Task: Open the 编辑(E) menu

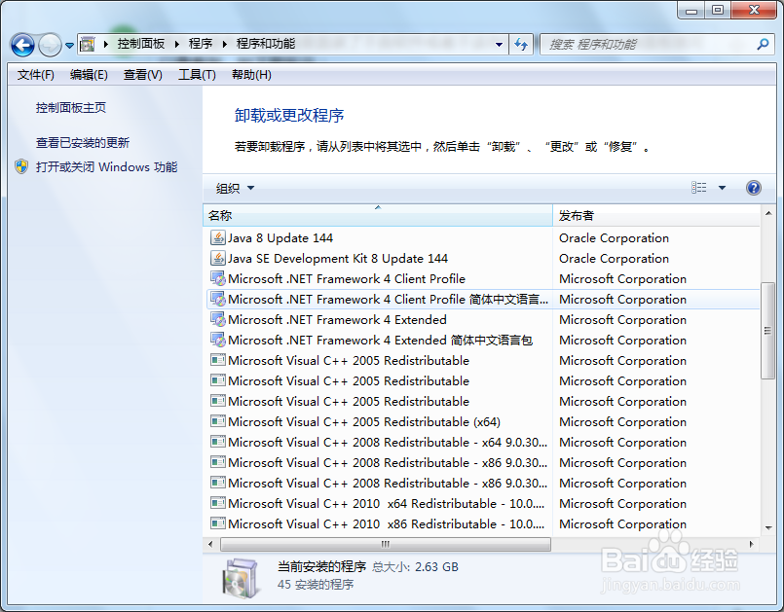Action: (x=89, y=75)
